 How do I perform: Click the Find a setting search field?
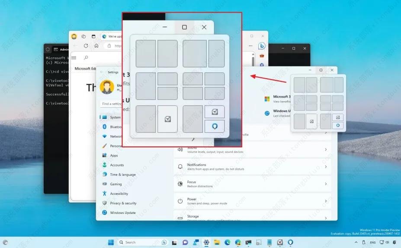(111, 104)
